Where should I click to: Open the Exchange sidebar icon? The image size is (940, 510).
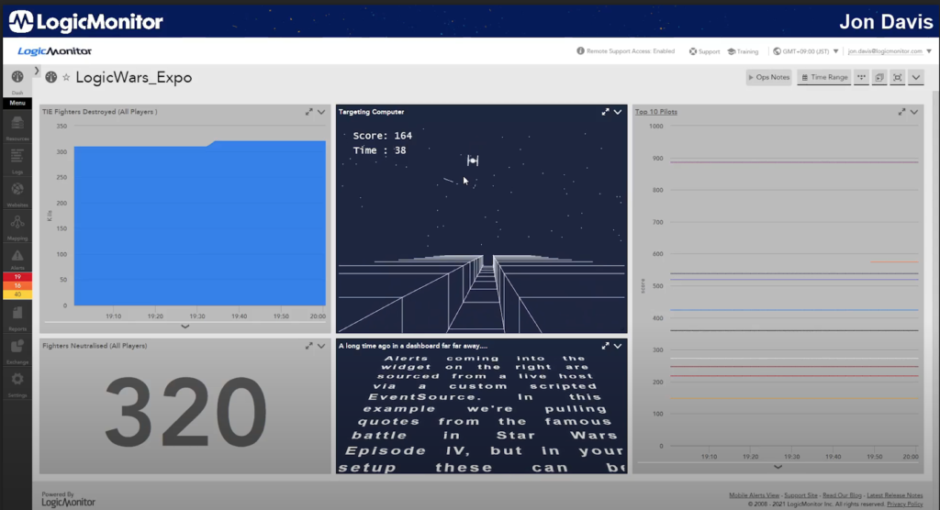tap(17, 351)
